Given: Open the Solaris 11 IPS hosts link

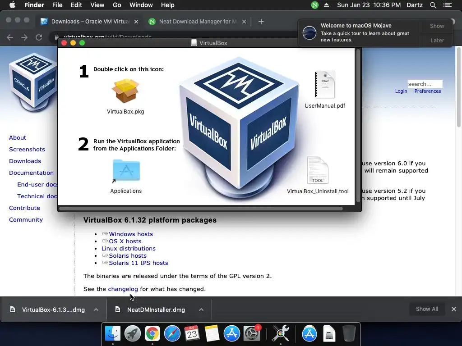Looking at the screenshot, I should 139,263.
